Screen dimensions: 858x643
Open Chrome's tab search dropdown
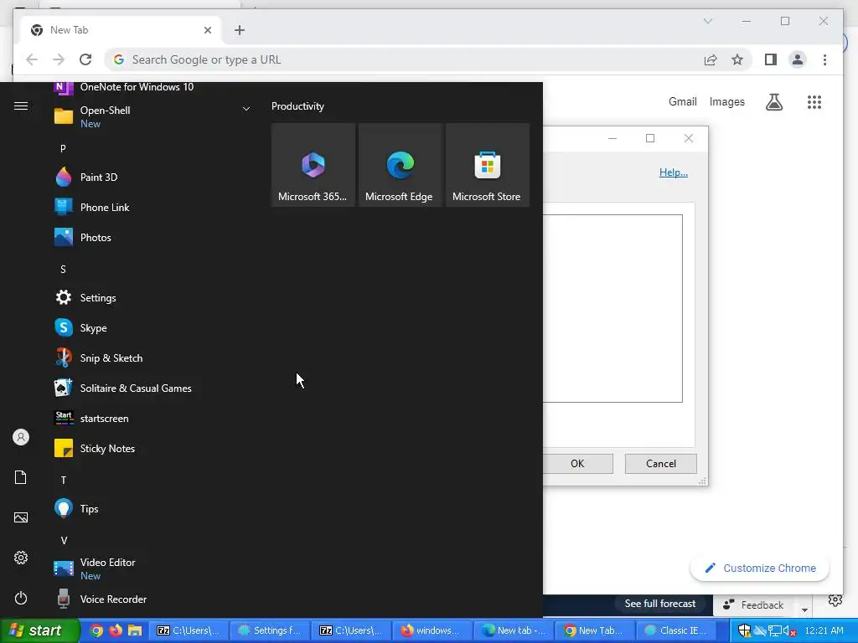pyautogui.click(x=707, y=21)
